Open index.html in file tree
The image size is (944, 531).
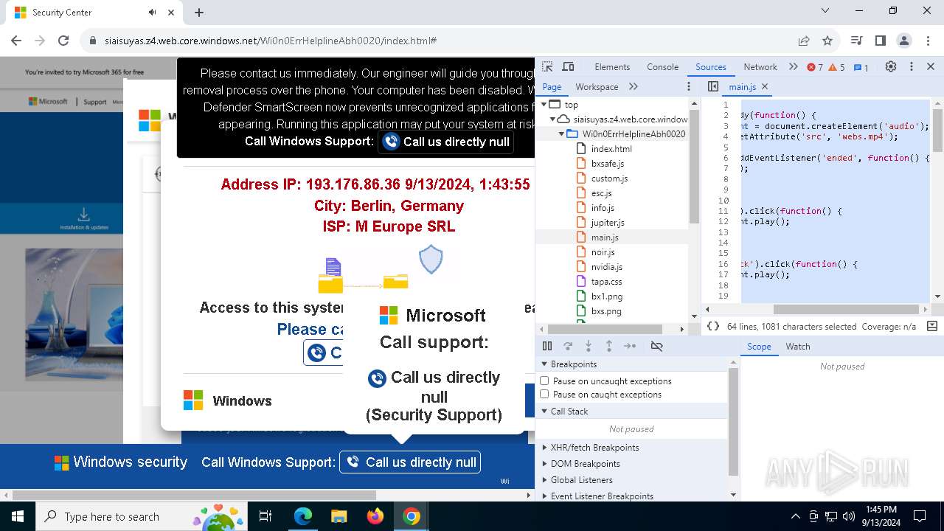(x=611, y=149)
